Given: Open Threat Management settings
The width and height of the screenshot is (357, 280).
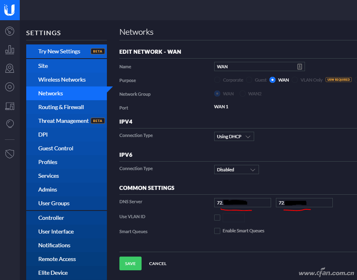Looking at the screenshot, I should [x=63, y=121].
